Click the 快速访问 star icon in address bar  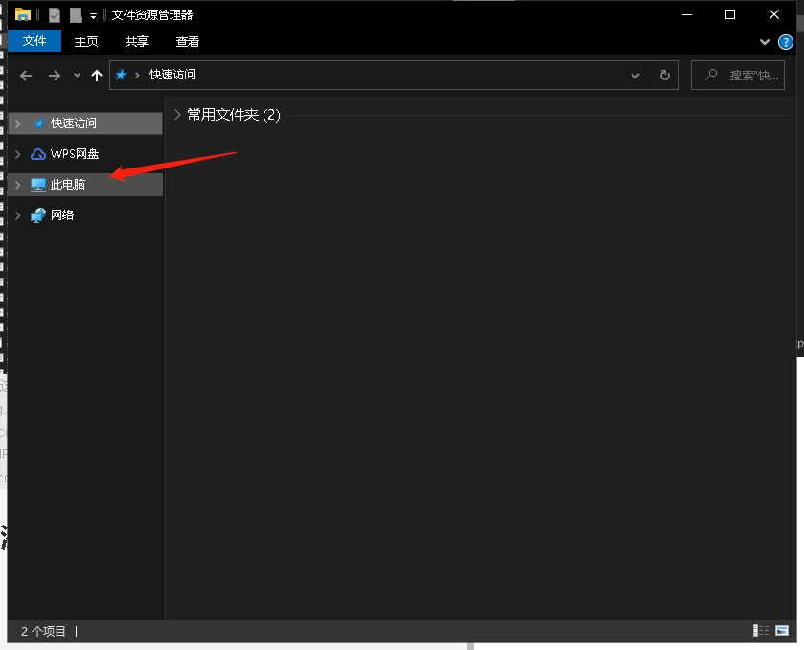coord(122,75)
